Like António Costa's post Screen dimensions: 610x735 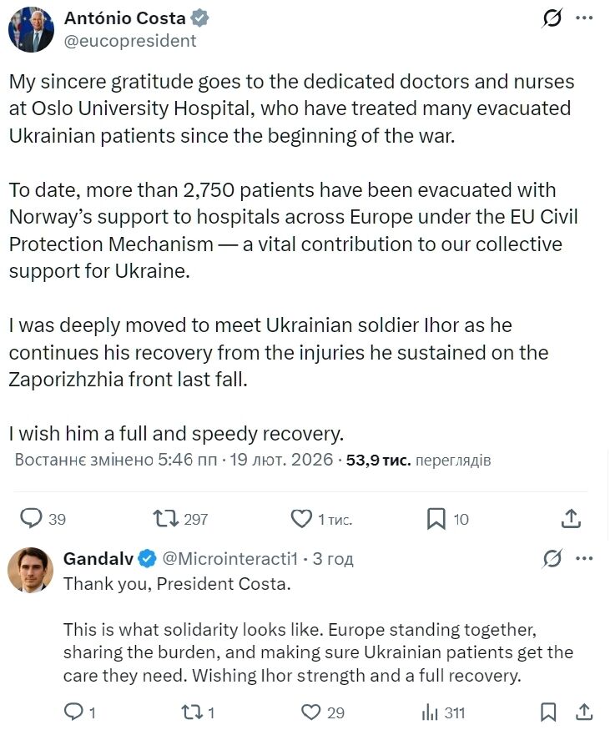(x=300, y=518)
